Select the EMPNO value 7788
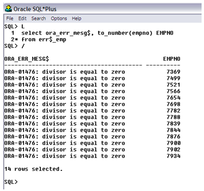The width and height of the screenshot is (204, 191). 173,117
